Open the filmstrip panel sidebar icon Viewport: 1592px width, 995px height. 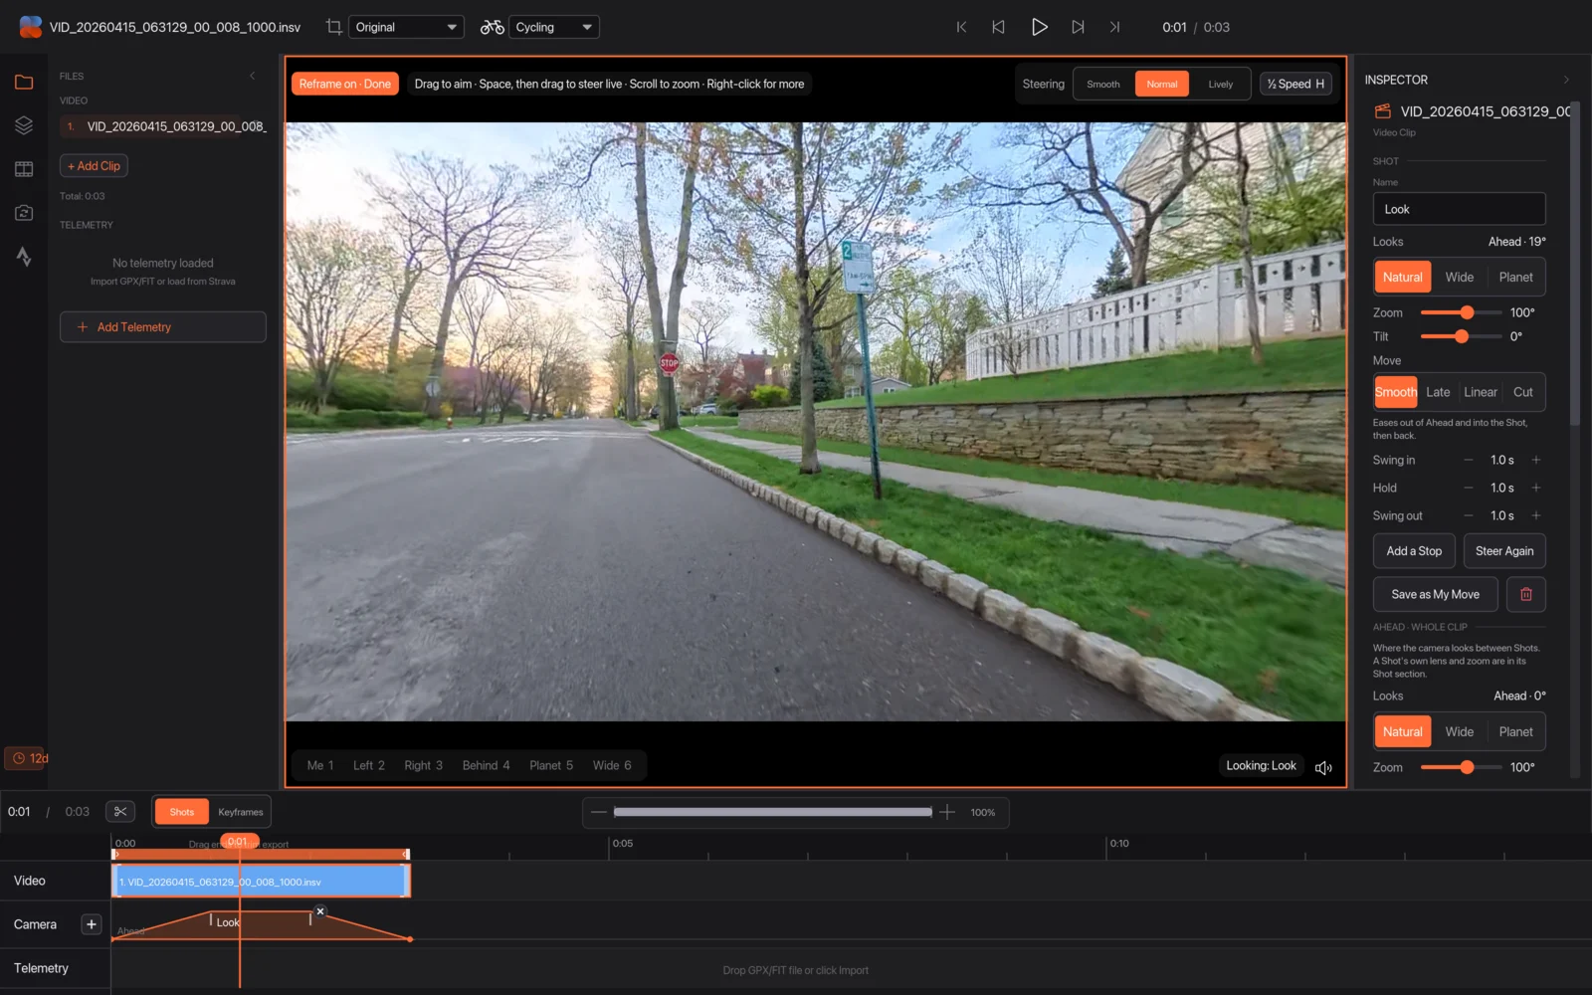pyautogui.click(x=24, y=169)
